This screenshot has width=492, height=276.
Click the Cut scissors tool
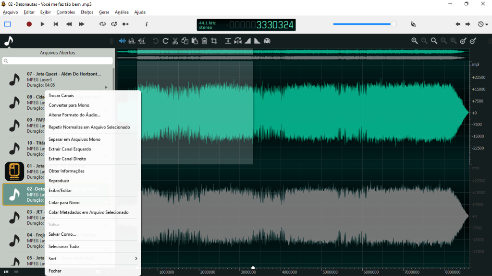coord(175,41)
